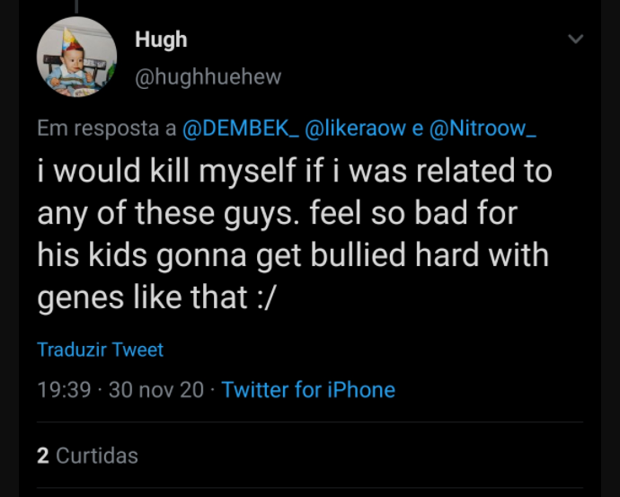Open the @Nitroow_ mention
Viewport: 620px width, 497px height.
pyautogui.click(x=483, y=129)
